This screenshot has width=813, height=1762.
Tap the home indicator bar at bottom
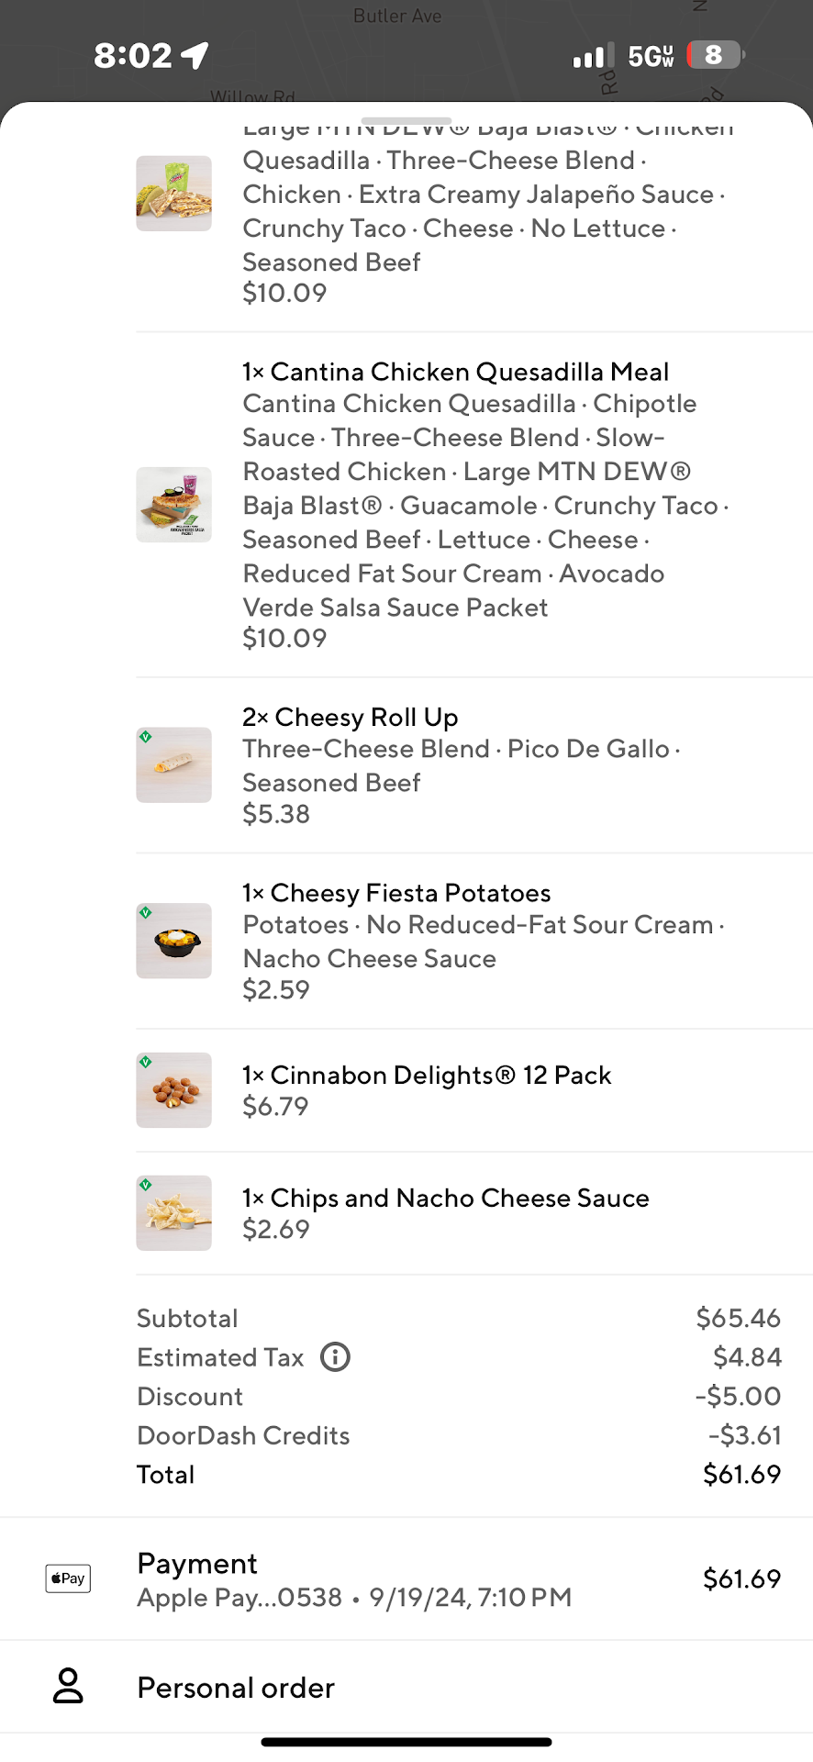tap(406, 1742)
